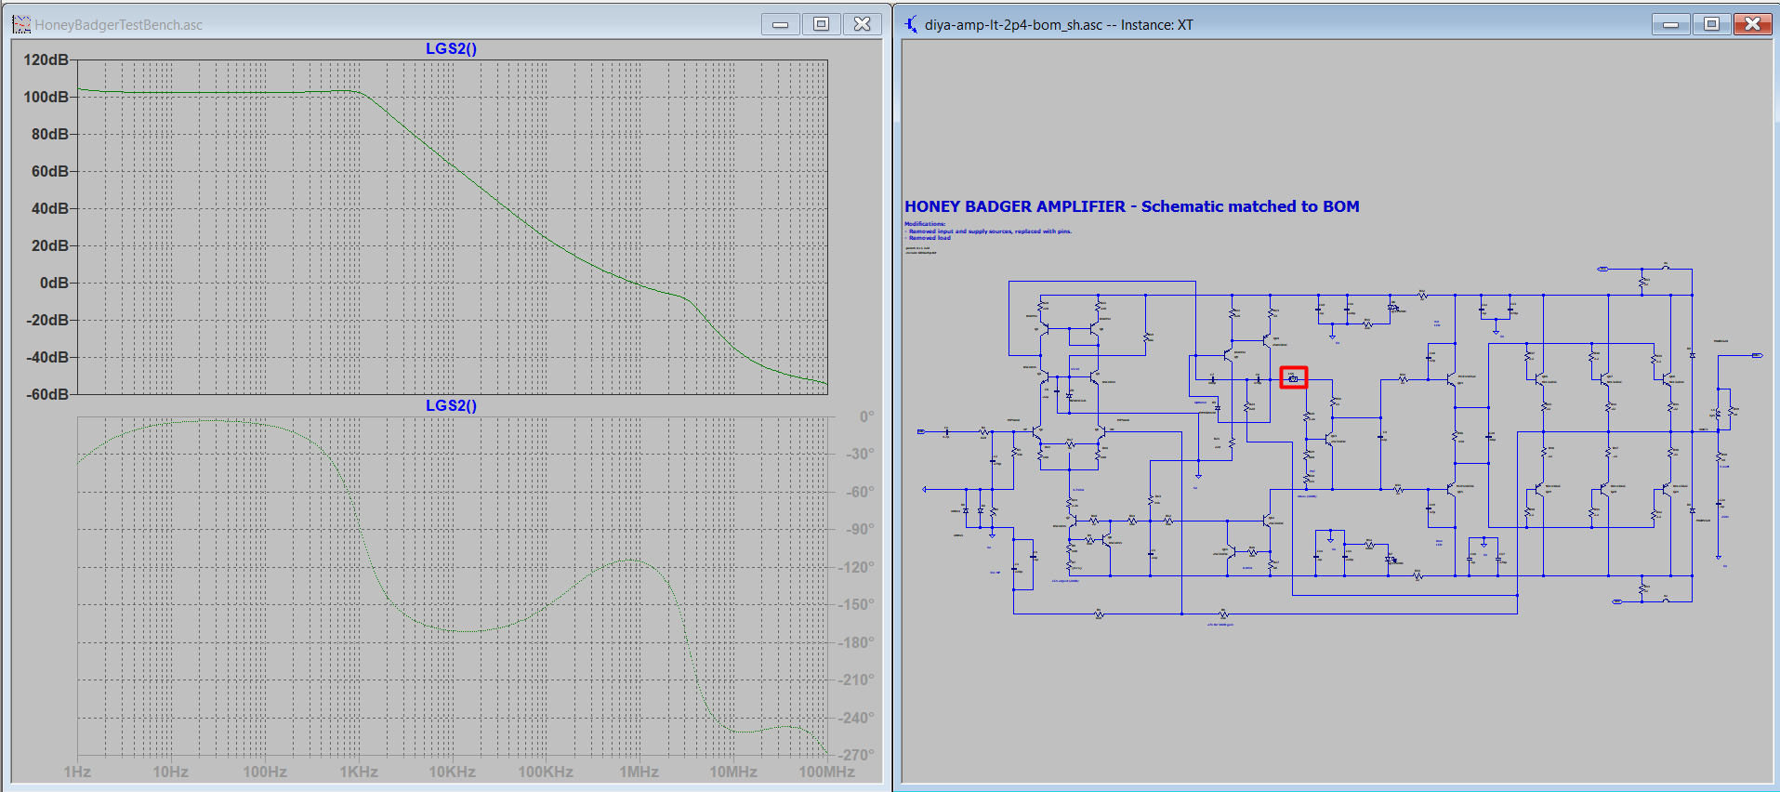Maximize the HoneyBadgerTestBench.asc plot window

point(821,24)
